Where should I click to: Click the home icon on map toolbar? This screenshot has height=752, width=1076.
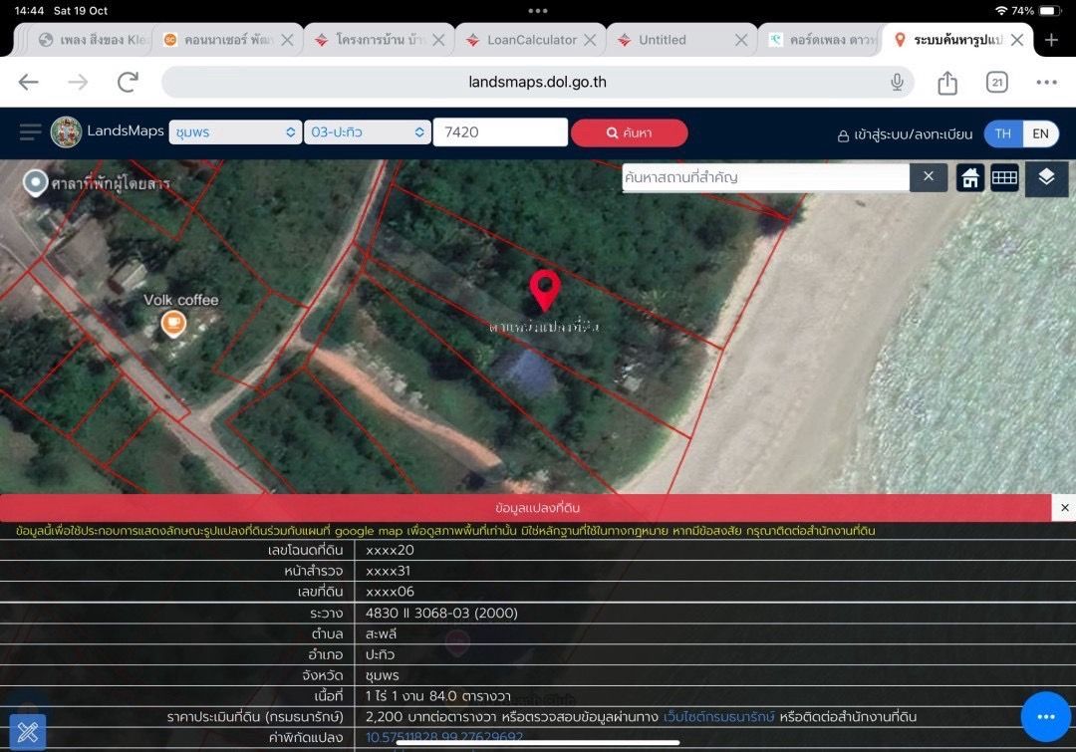click(969, 177)
